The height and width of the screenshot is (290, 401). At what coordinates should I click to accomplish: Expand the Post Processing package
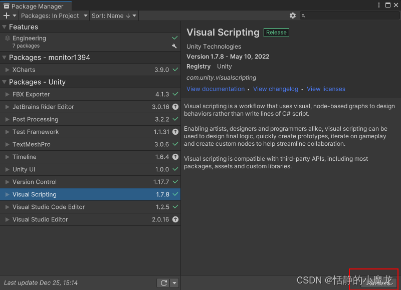(7, 119)
